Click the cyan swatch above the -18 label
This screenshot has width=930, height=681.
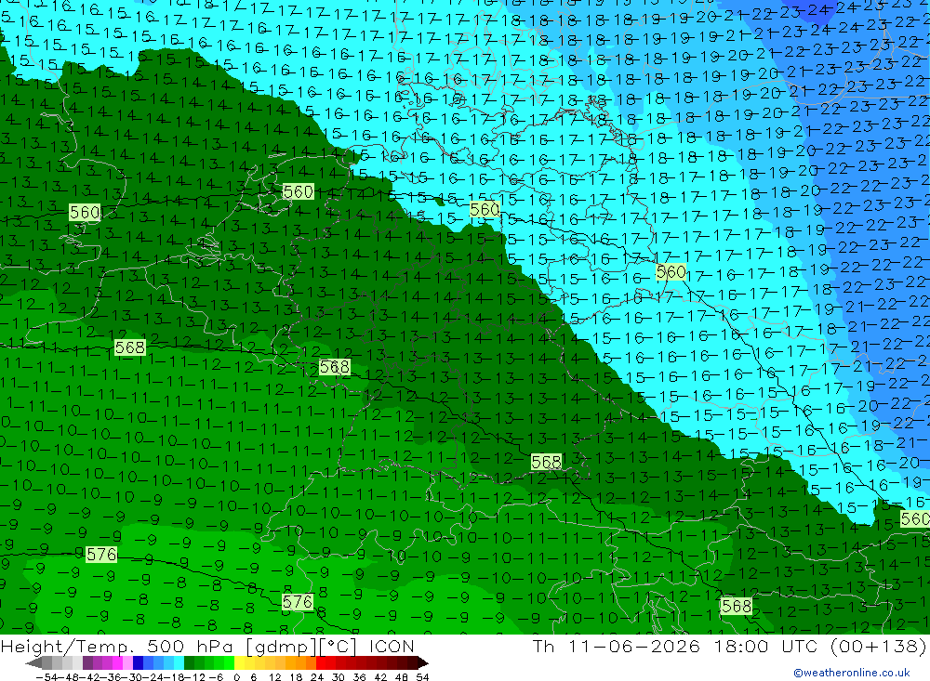[x=179, y=663]
